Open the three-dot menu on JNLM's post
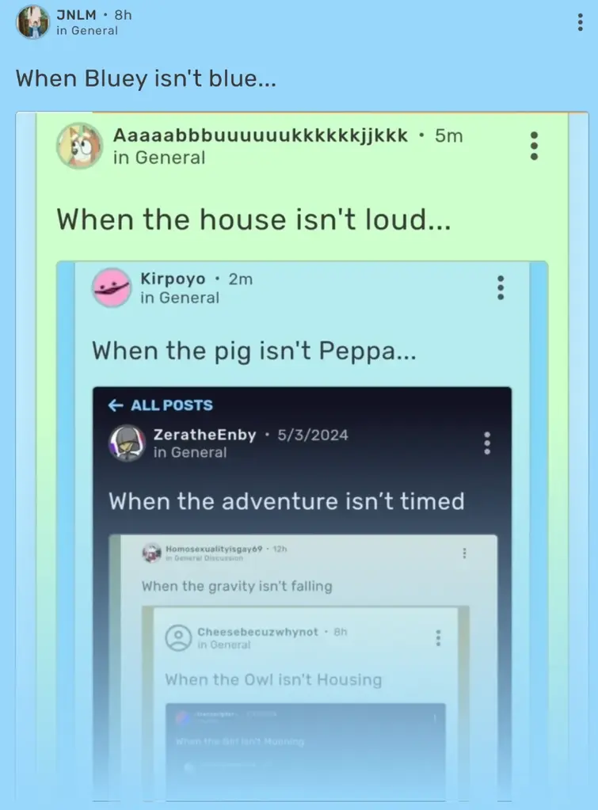The height and width of the screenshot is (810, 598). click(x=581, y=22)
